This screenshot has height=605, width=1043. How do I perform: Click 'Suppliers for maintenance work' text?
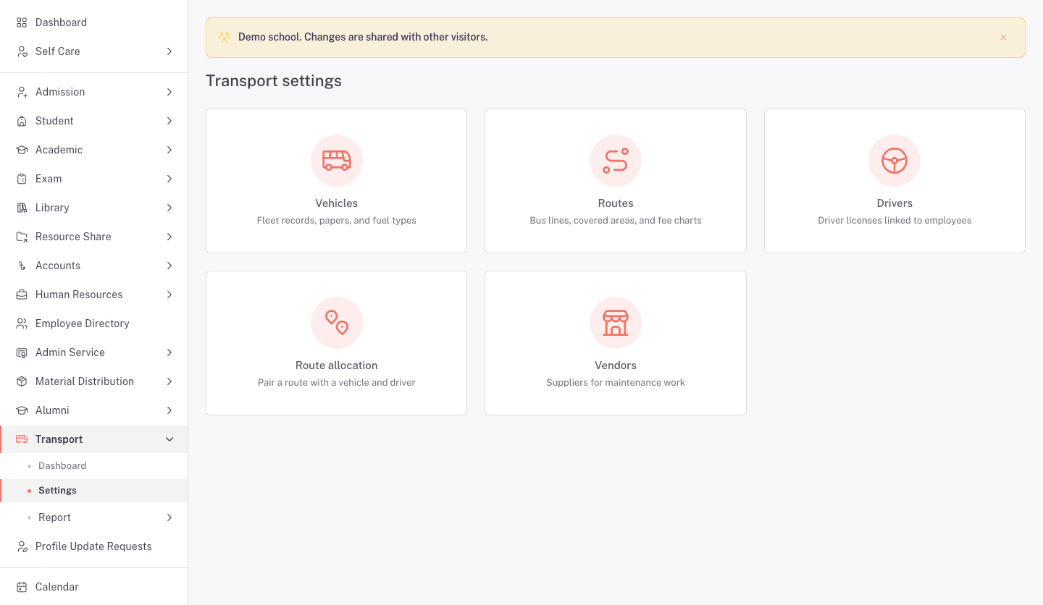click(616, 383)
